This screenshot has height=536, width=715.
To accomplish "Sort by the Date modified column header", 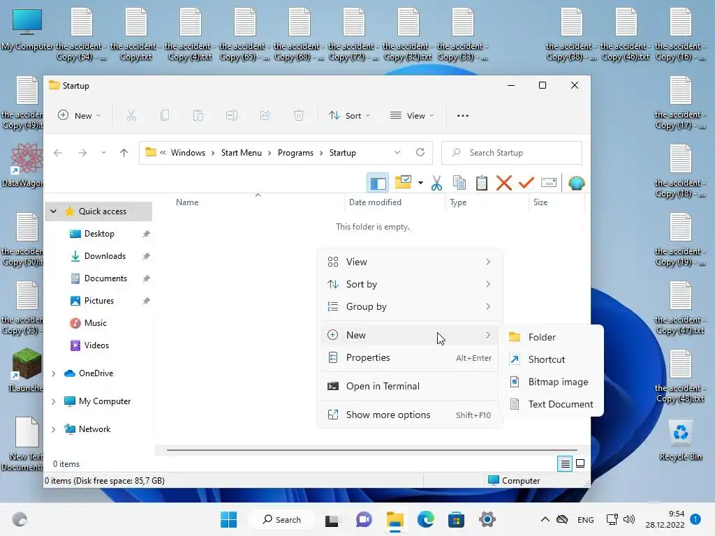I will coord(395,202).
